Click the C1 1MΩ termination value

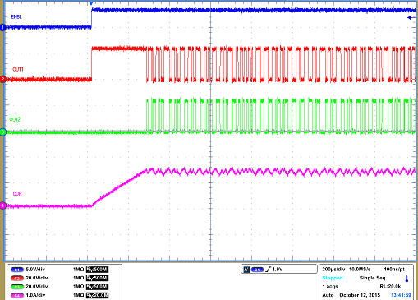tap(78, 270)
